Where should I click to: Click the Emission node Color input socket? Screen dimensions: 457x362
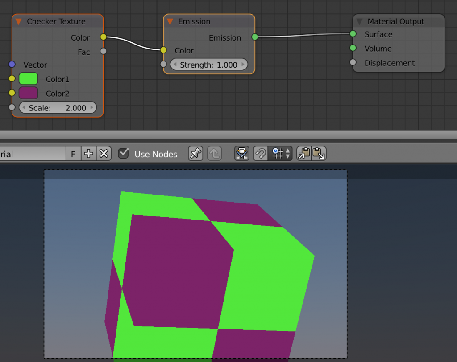pyautogui.click(x=163, y=50)
